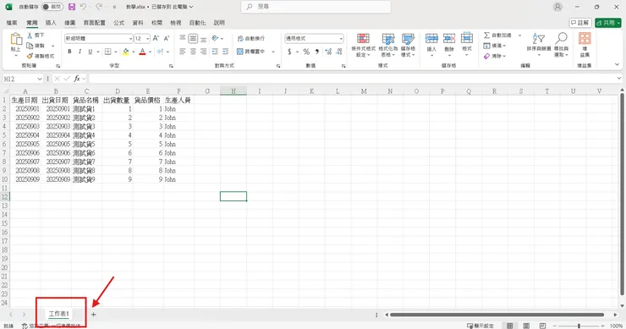Screen dimensions: 626x329
Task: Open the File (檔案) tab
Action: click(12, 23)
